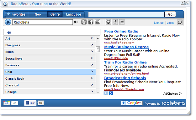Open www.FullSail.edu link
196x120 pixels.
[x=116, y=58]
